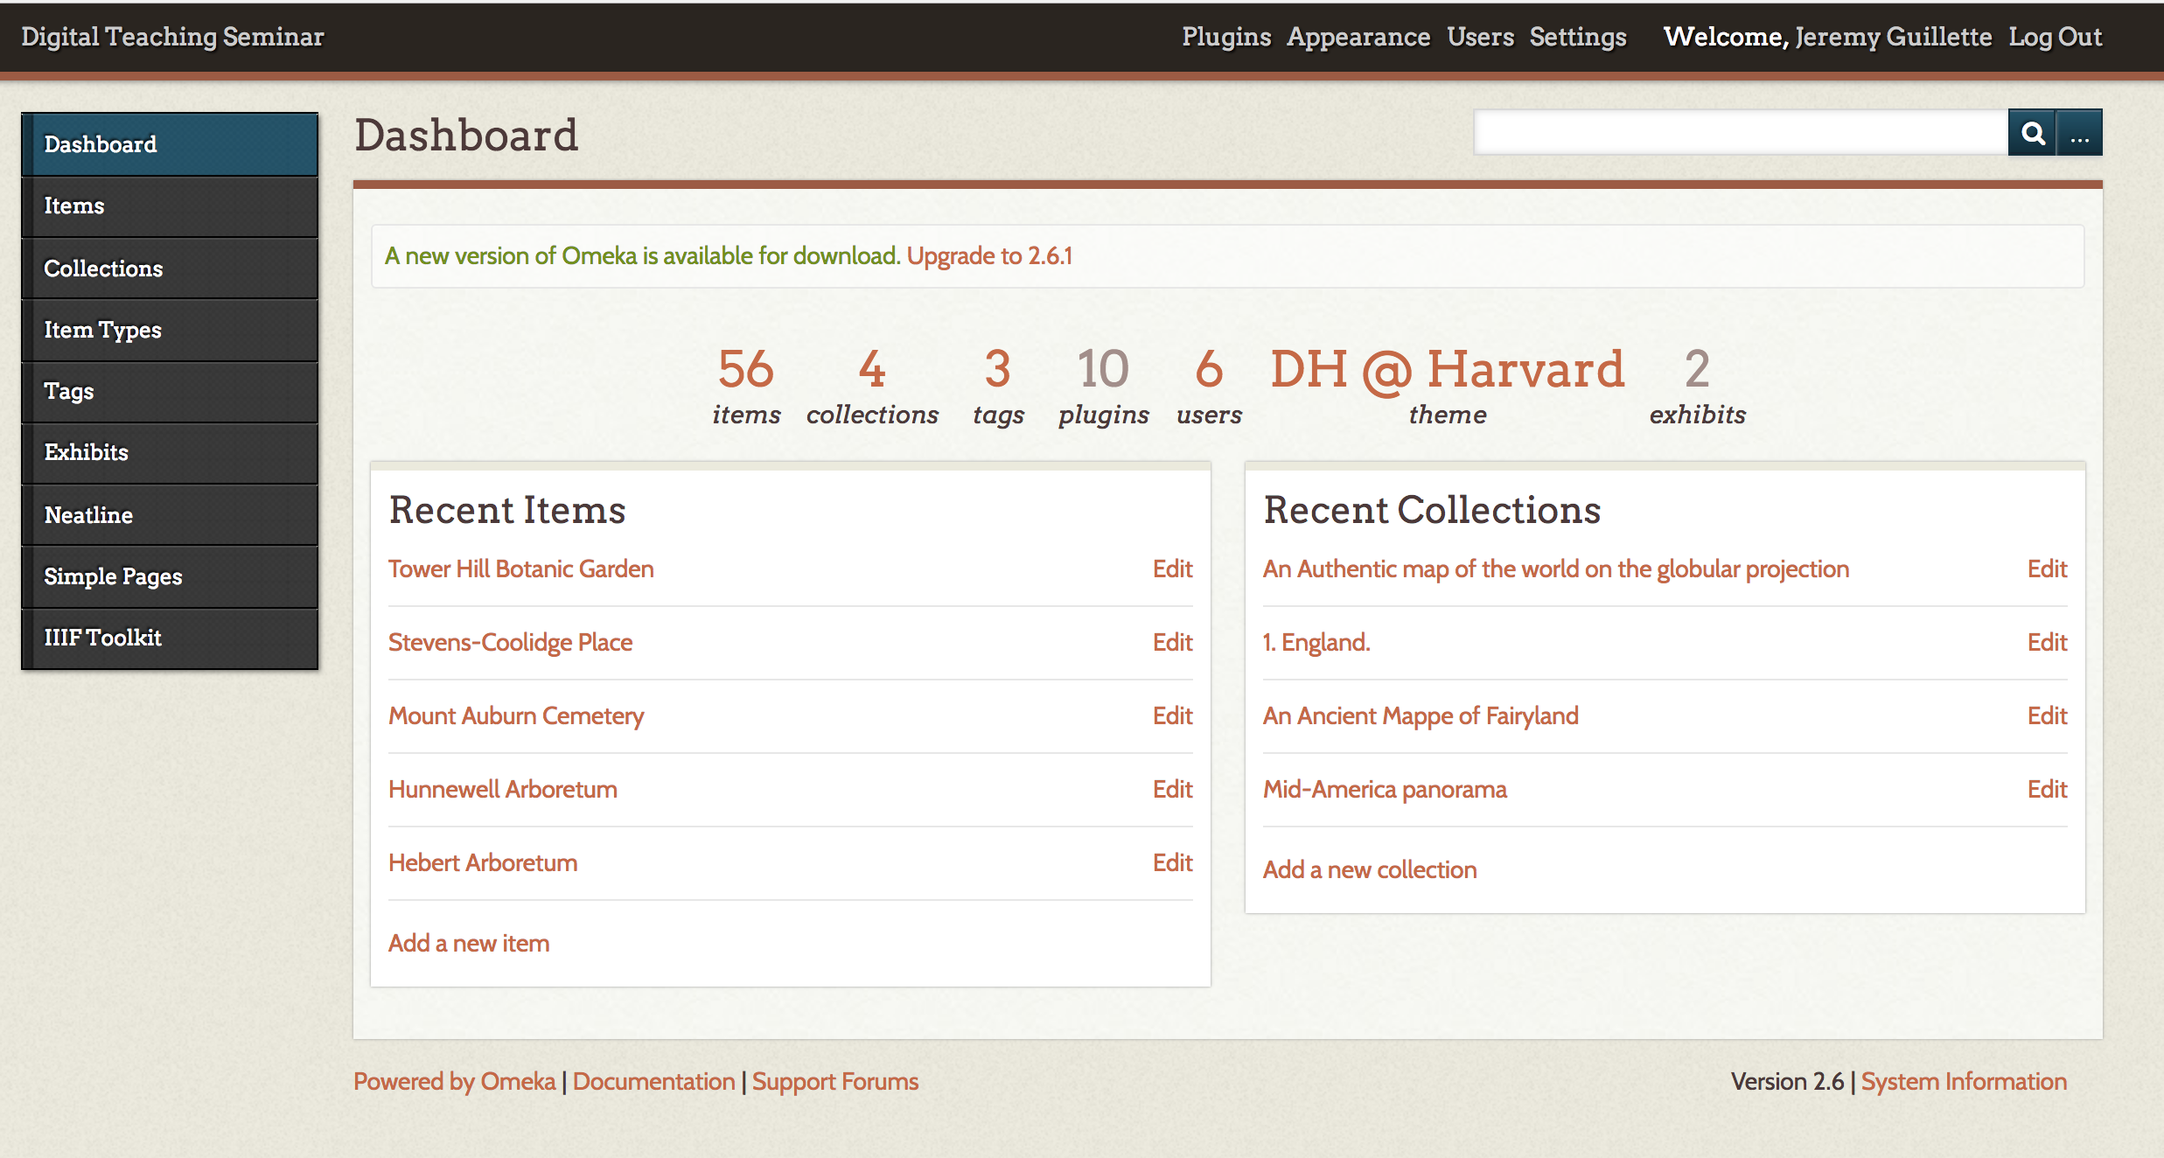Open the Appearance settings
This screenshot has width=2164, height=1158.
click(x=1358, y=37)
